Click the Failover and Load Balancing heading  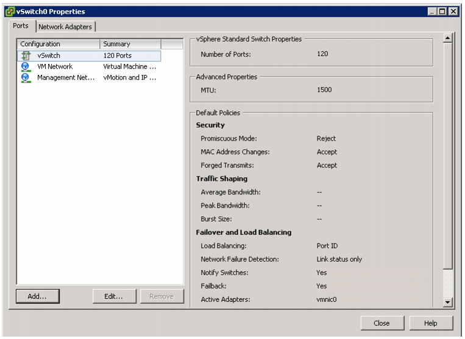click(x=244, y=232)
